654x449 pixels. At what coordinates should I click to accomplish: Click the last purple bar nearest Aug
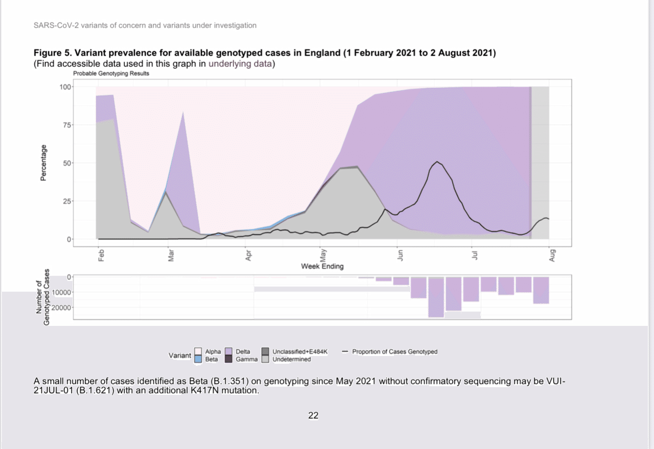(541, 291)
